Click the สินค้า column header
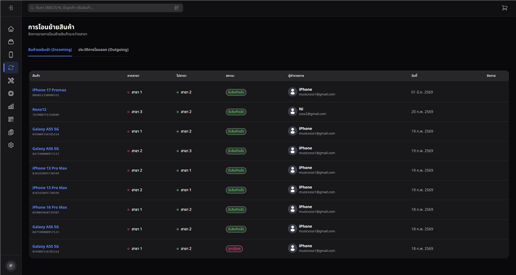Screen dimensions: 516x275 point(36,76)
